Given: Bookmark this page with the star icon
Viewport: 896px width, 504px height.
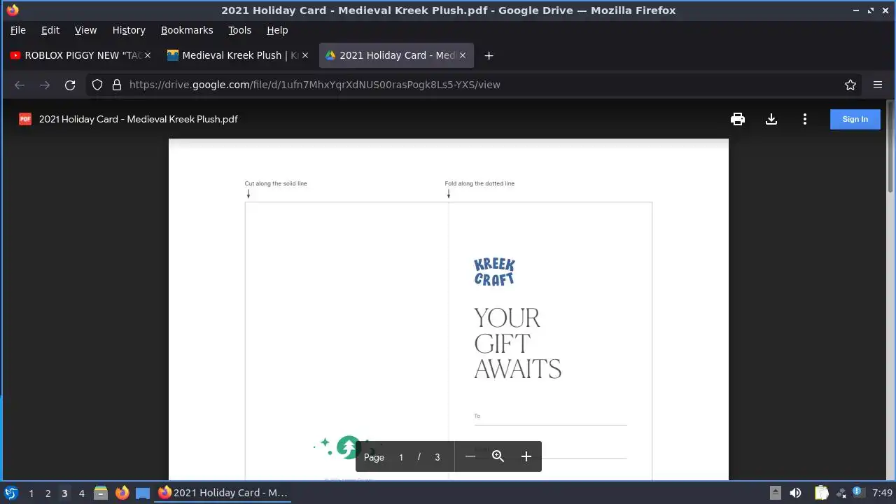Looking at the screenshot, I should pos(850,85).
